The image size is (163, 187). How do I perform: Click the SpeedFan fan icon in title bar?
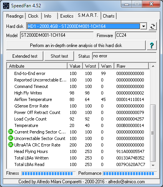click(x=6, y=6)
